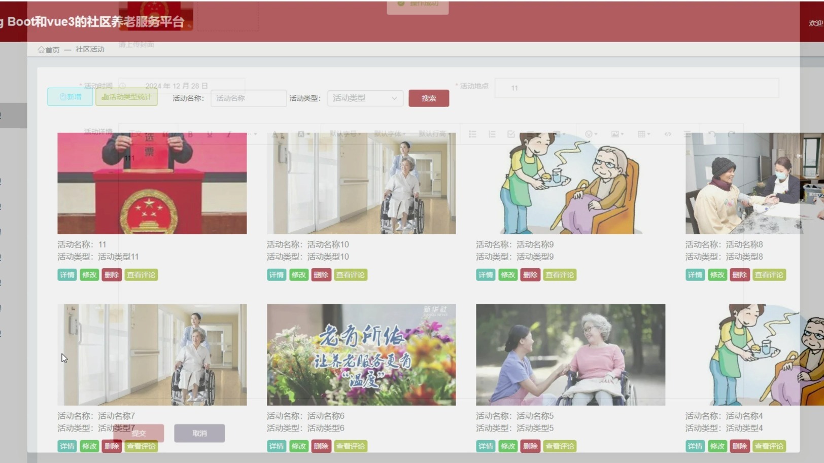This screenshot has height=463, width=824.
Task: Click 删除 for 活动名称10
Action: coord(321,275)
